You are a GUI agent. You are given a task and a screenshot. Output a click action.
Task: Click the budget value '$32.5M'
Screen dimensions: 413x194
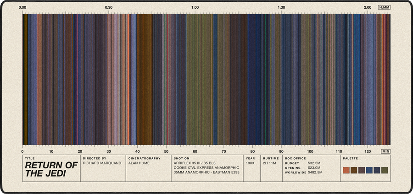point(314,163)
